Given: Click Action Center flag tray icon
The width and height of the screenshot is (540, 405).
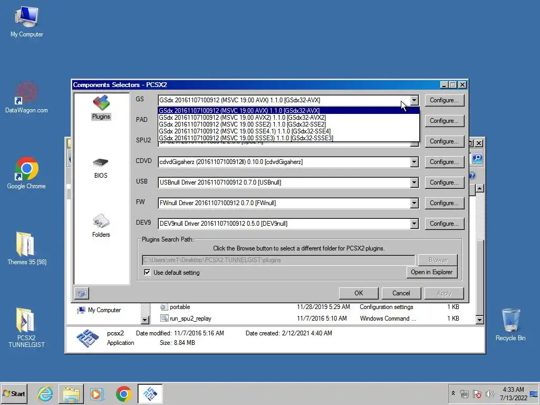Looking at the screenshot, I should [x=477, y=393].
